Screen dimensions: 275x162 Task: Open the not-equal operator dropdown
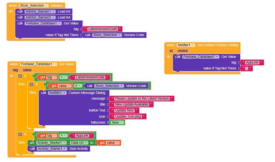click(x=78, y=86)
